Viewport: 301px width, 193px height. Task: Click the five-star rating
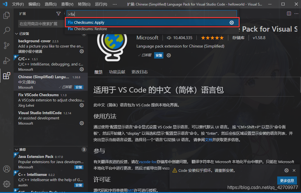[x=212, y=38]
